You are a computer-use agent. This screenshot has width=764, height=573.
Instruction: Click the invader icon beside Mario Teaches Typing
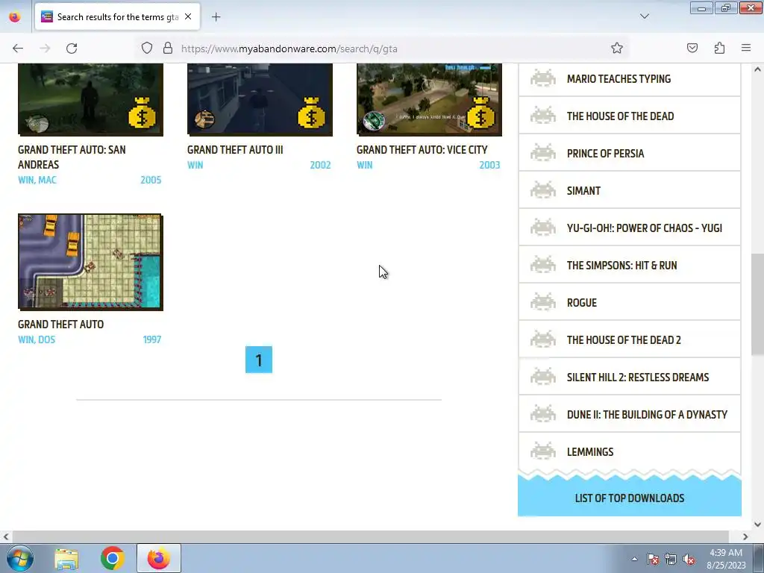(x=543, y=78)
